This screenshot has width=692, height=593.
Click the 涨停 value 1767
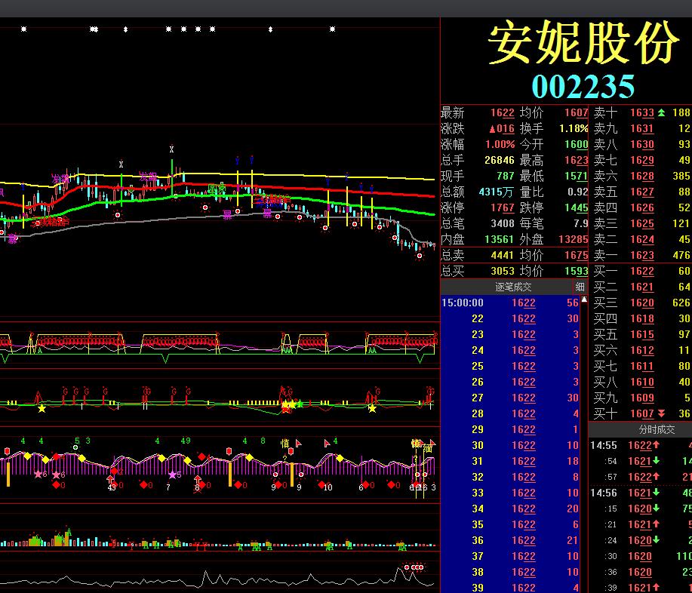pyautogui.click(x=503, y=207)
